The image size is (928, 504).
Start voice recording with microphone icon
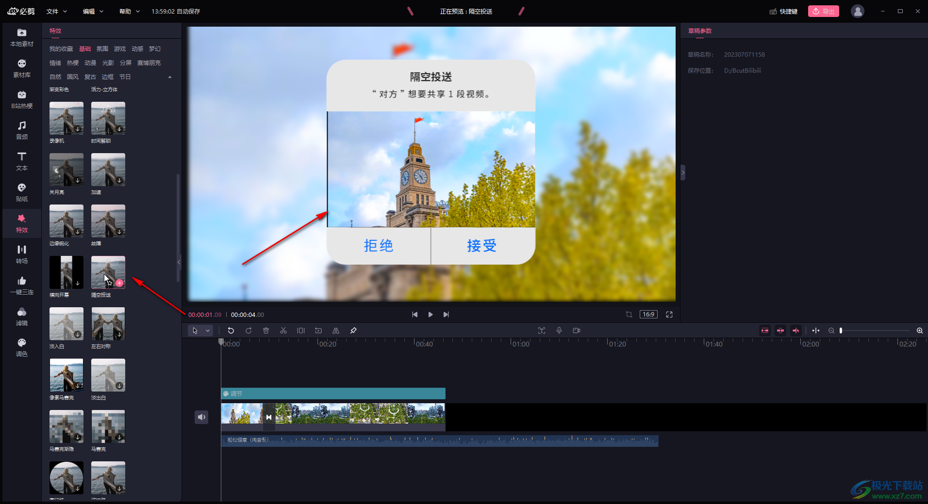(x=559, y=331)
